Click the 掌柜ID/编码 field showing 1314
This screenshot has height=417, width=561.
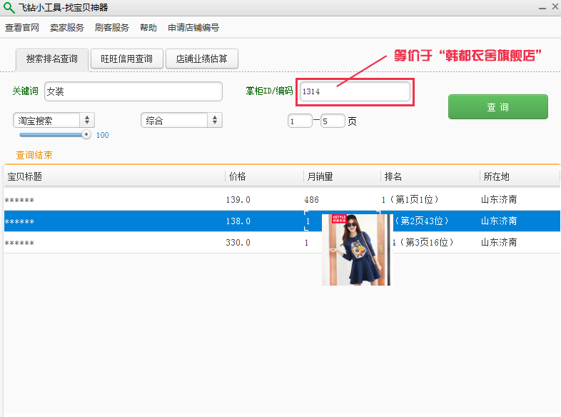355,91
